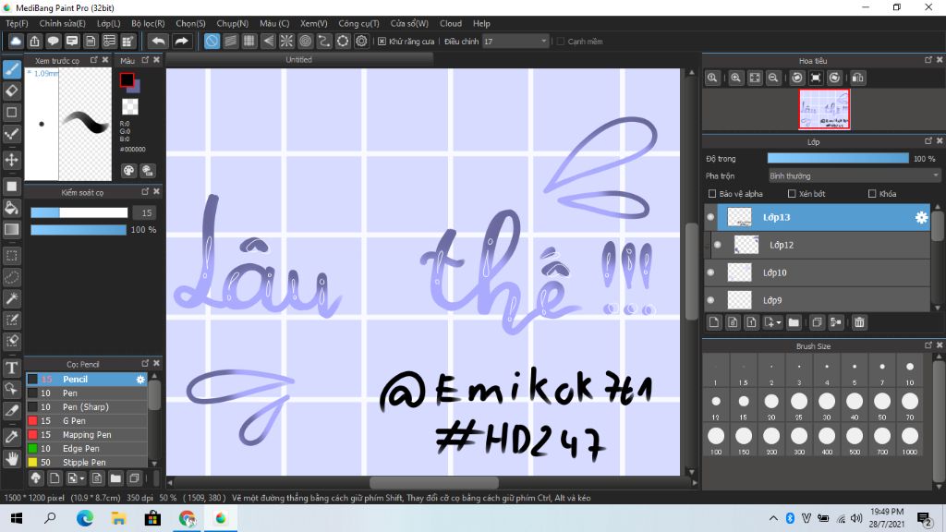Hide layer Lớp9 visibility dot
The width and height of the screenshot is (946, 532).
pyautogui.click(x=710, y=300)
